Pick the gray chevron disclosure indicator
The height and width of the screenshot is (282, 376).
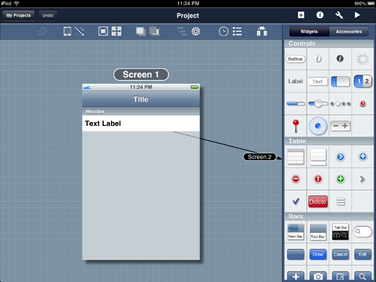(x=362, y=179)
